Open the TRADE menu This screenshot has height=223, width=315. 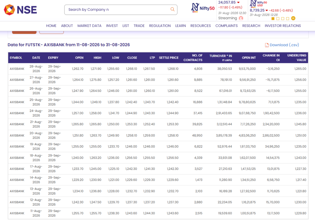[139, 26]
